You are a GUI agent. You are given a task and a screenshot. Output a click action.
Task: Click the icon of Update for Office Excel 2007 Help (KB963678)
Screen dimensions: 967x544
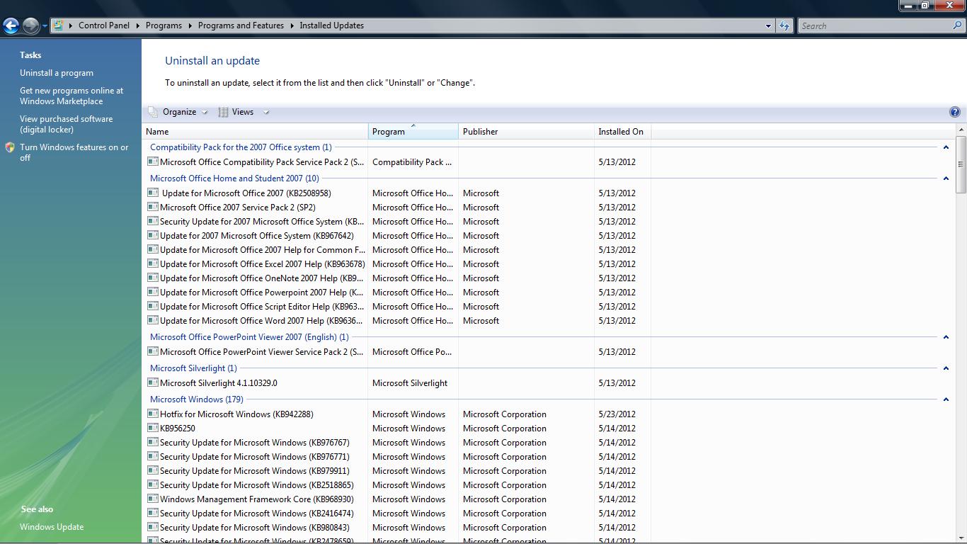point(152,263)
